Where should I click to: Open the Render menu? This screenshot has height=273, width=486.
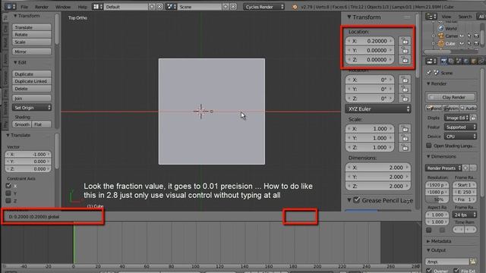(x=42, y=7)
